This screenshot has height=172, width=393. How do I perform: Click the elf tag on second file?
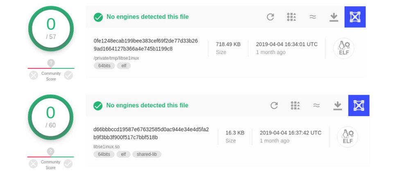pyautogui.click(x=123, y=154)
